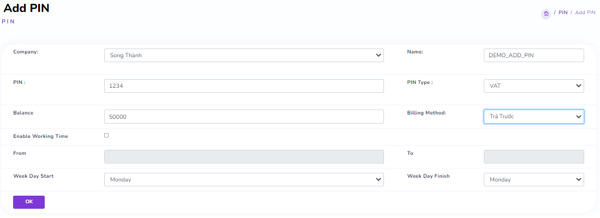Viewport: 600px width, 218px height.
Task: Open the Week Day Finish dropdown
Action: point(533,180)
